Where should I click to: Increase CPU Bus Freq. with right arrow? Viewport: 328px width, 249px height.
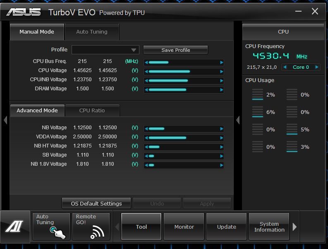point(222,63)
